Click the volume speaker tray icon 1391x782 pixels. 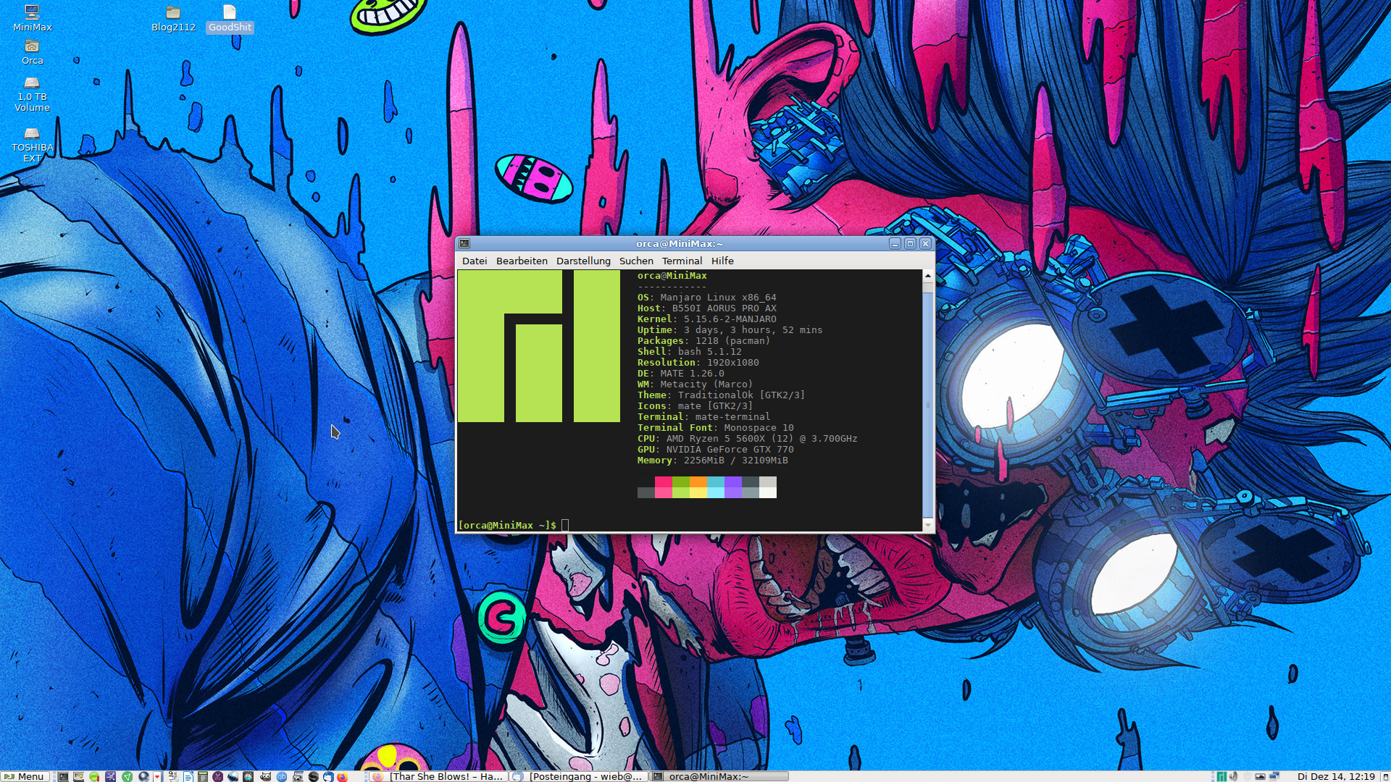[1234, 776]
